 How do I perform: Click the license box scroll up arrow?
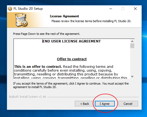click(132, 41)
